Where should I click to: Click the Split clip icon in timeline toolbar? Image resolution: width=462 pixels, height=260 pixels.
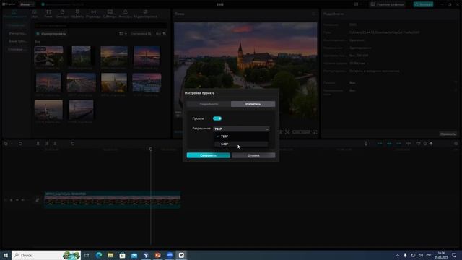click(38, 144)
